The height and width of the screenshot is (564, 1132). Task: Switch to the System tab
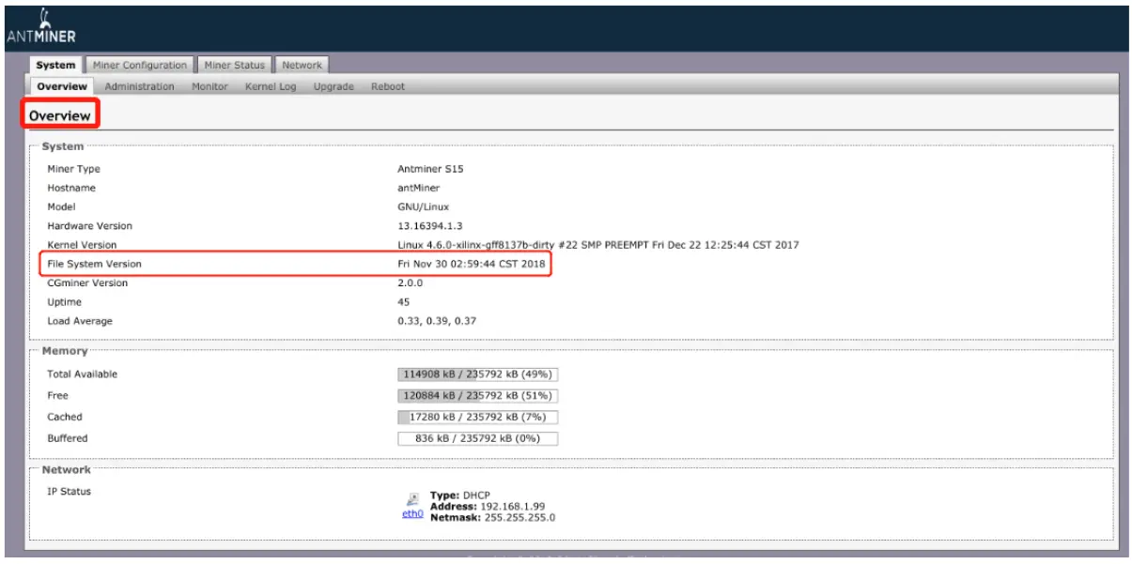pos(55,65)
